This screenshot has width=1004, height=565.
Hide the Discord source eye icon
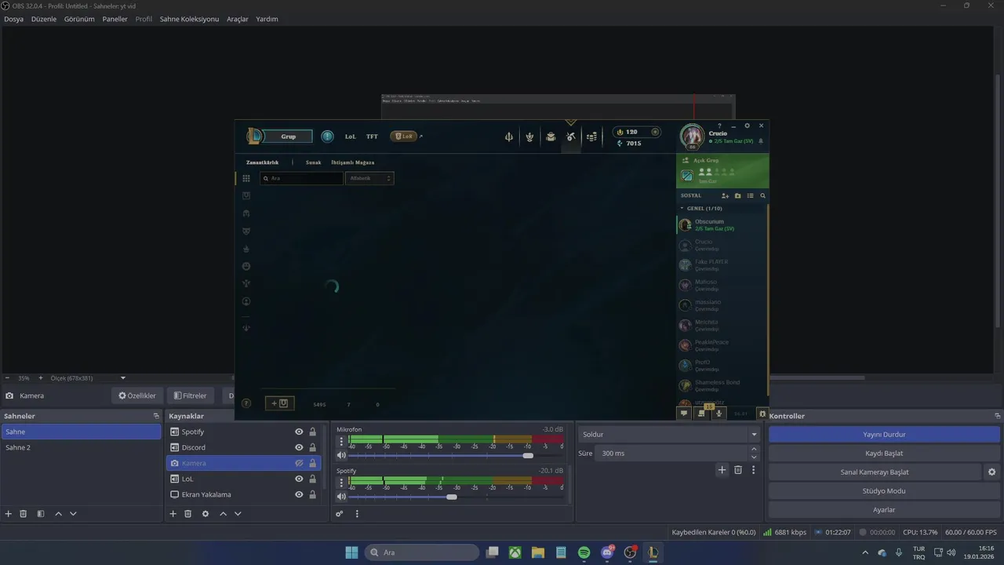coord(299,447)
